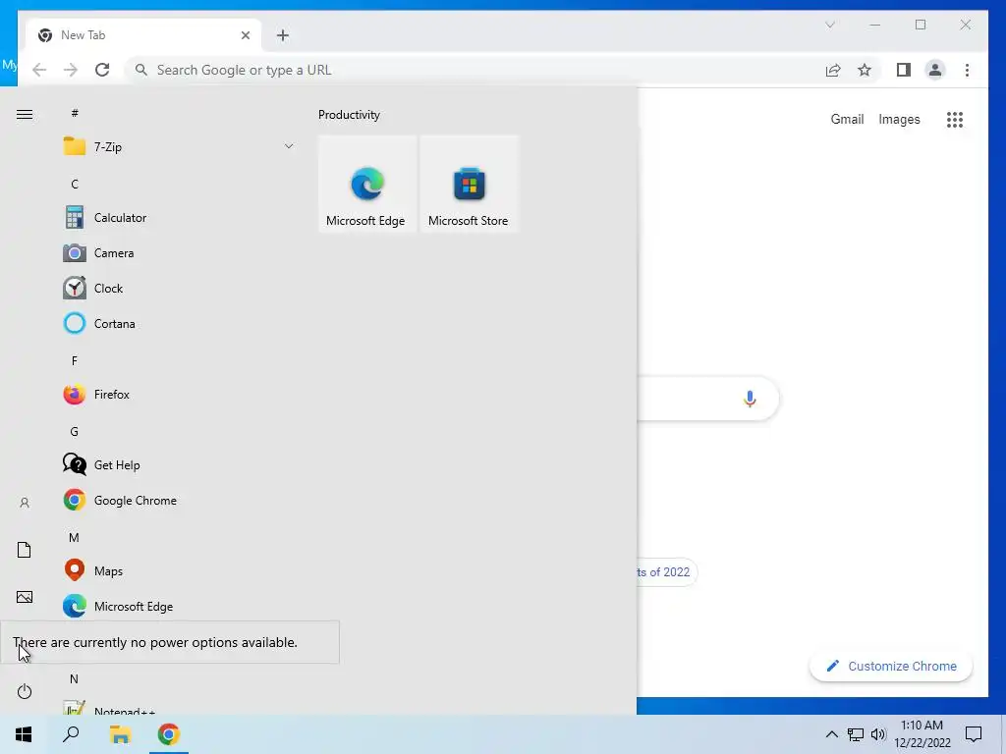Open the notification center icon
The width and height of the screenshot is (1006, 754).
click(x=974, y=734)
